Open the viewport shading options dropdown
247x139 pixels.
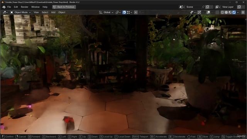tap(238, 12)
